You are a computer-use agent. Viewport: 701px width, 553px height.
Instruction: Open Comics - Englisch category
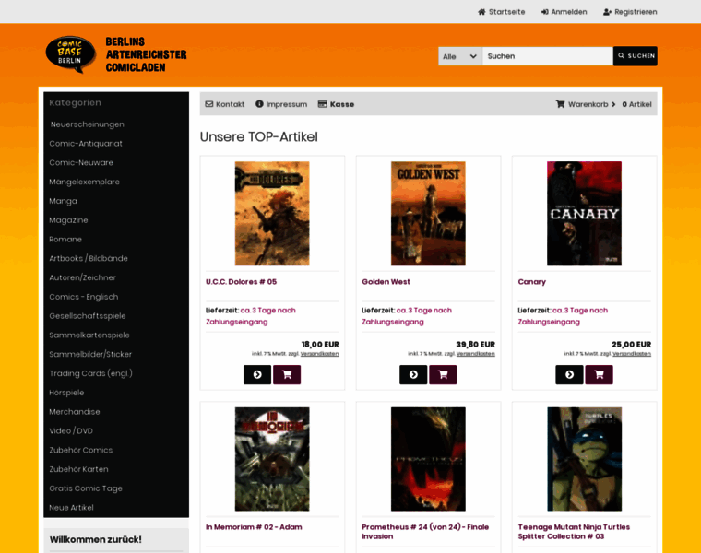coord(84,297)
